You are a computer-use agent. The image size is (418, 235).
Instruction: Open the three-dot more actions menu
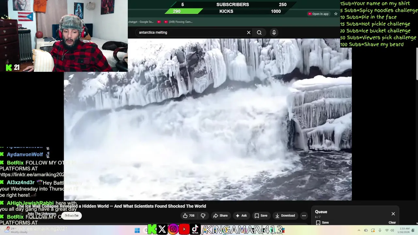point(304,215)
